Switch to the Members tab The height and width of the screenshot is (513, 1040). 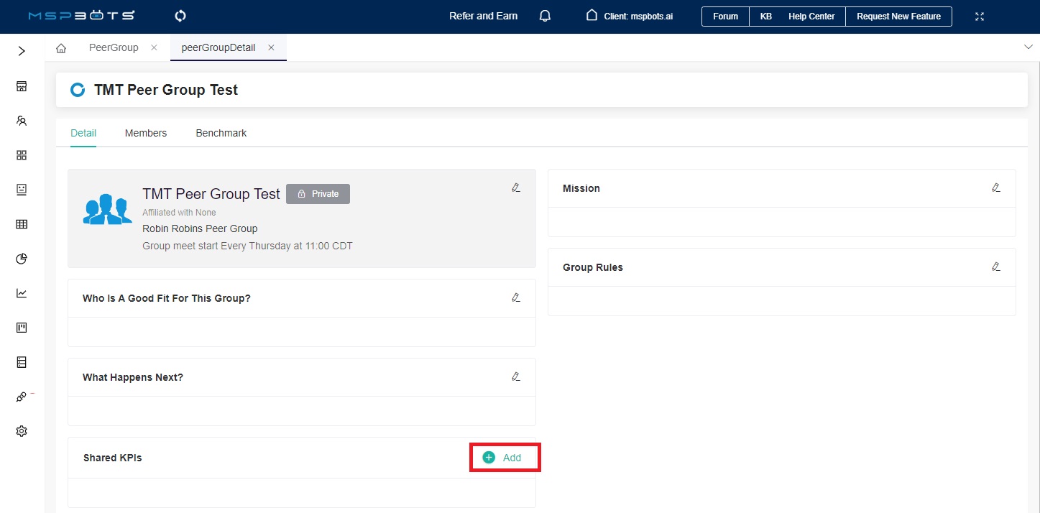(x=145, y=133)
